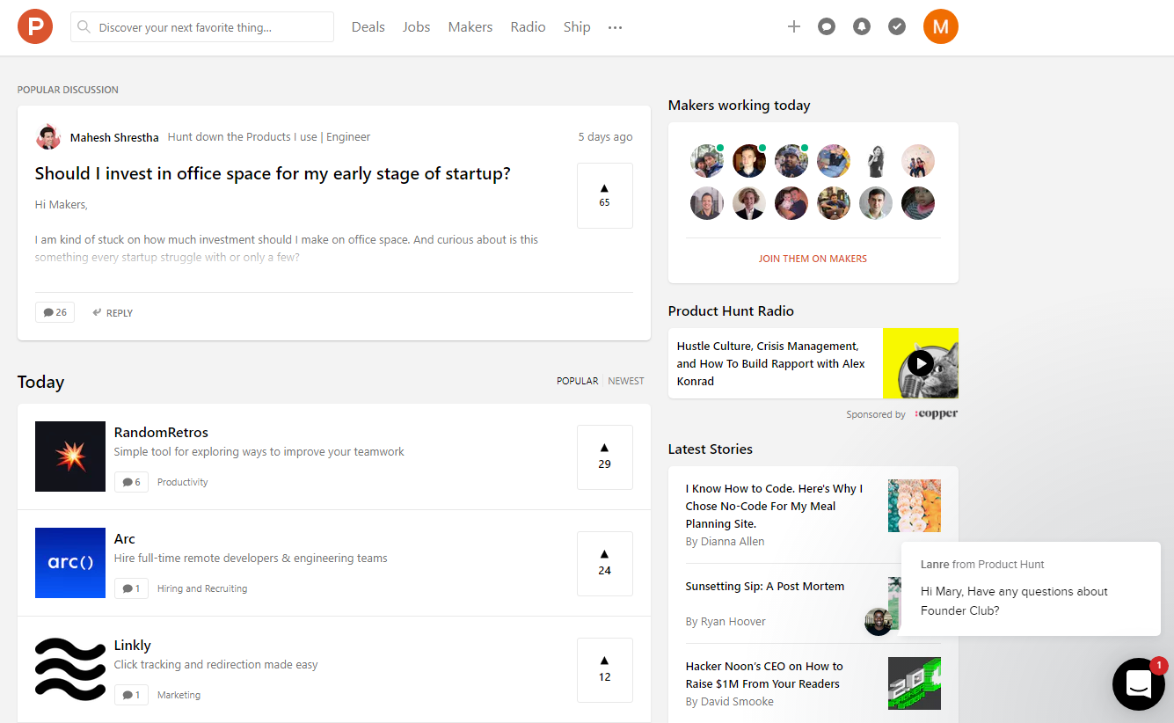Open Hacker Noon's CEO story link
Viewport: 1174px width, 723px height.
(764, 675)
